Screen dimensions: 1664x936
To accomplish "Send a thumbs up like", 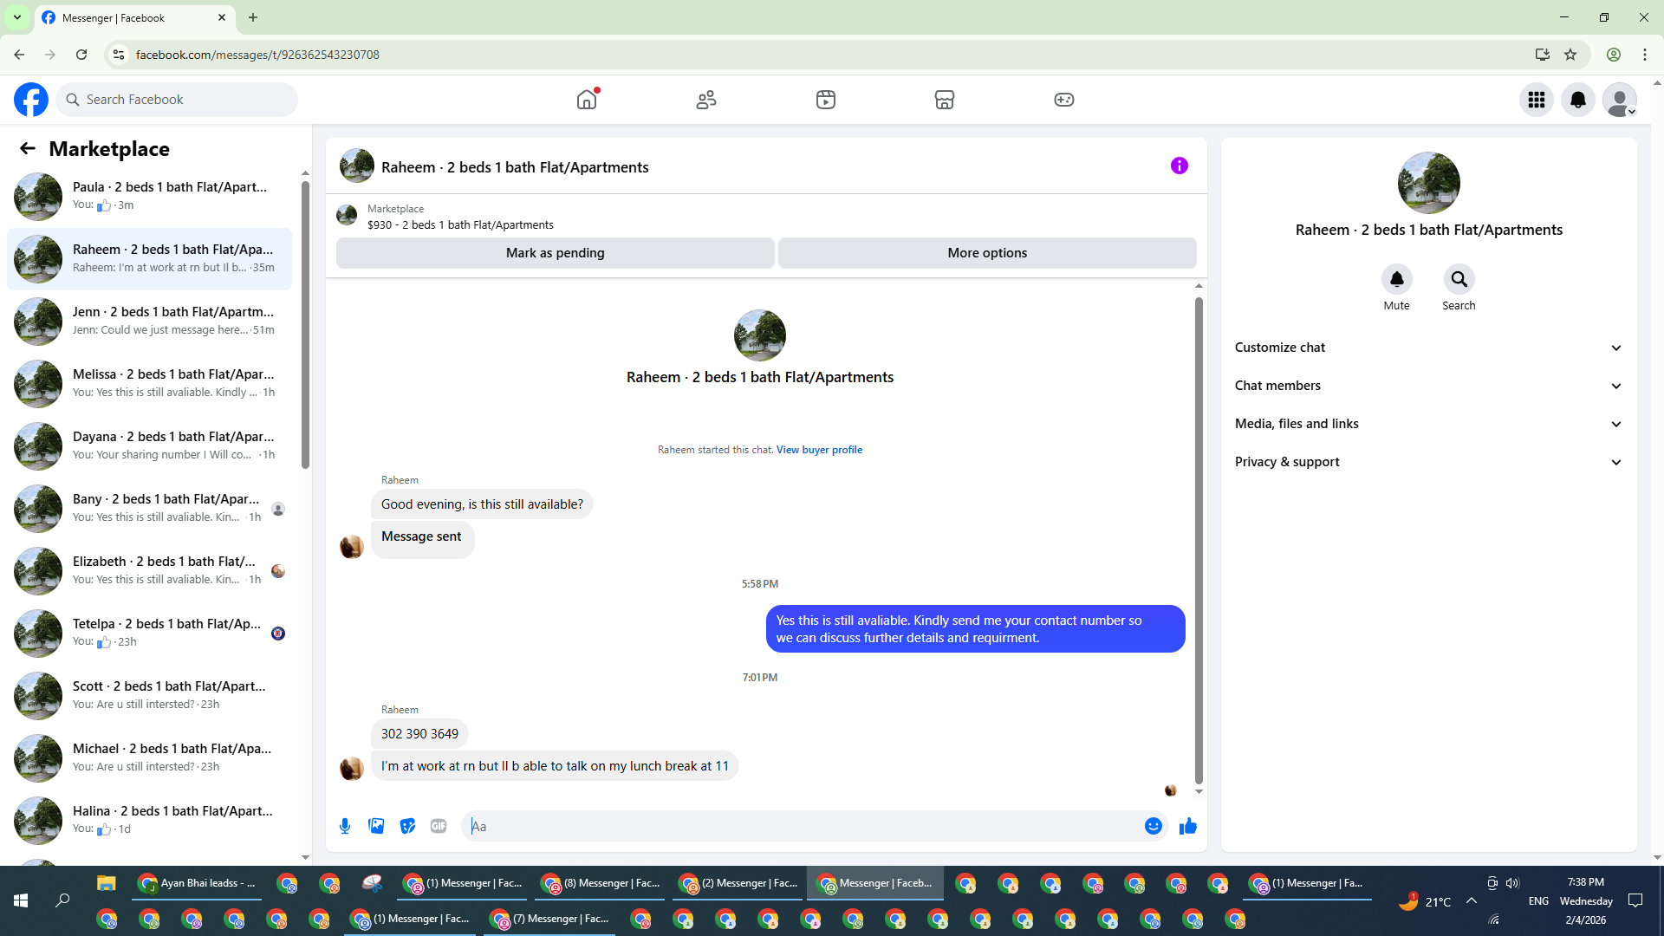I will [1187, 826].
